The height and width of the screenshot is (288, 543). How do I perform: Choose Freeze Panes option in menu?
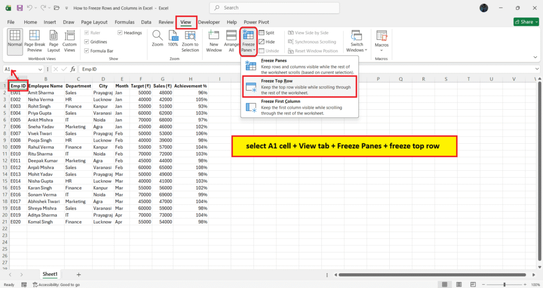point(300,66)
